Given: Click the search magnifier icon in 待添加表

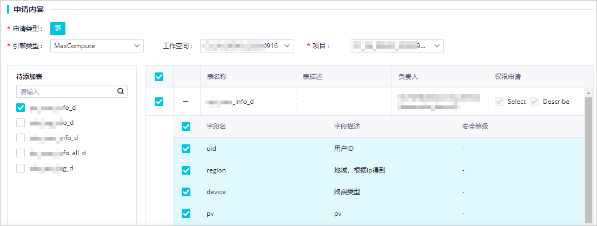Looking at the screenshot, I should pos(121,91).
